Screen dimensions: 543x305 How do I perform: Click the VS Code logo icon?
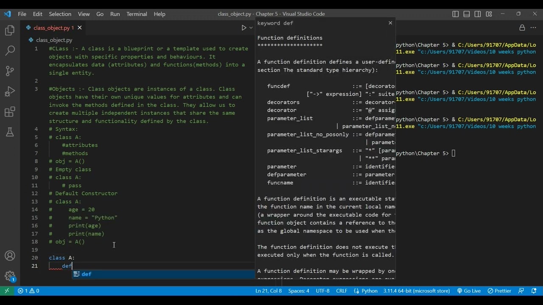(8, 14)
